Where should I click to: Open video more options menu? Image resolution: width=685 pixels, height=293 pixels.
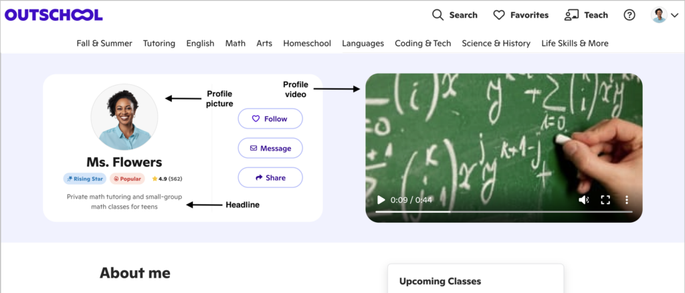click(627, 200)
